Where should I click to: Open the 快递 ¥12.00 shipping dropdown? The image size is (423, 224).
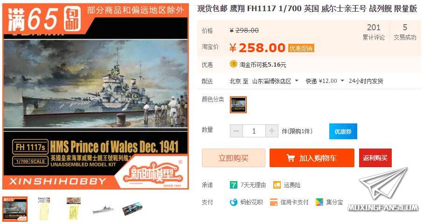342,81
